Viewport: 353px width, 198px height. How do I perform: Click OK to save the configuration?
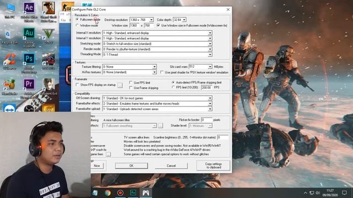131,166
